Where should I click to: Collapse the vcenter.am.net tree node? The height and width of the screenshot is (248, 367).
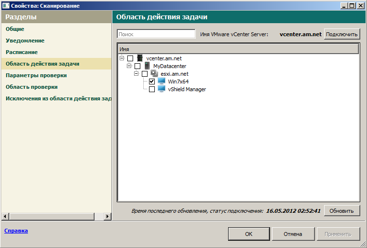[x=122, y=58]
